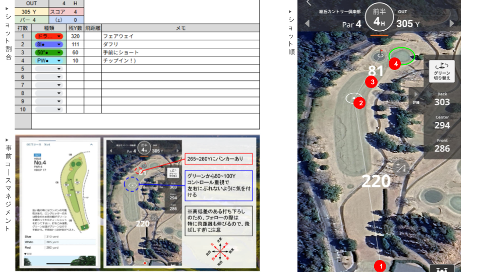Image resolution: width=484 pixels, height=272 pixels.
Task: Click the back arrow above the golf map
Action: [x=309, y=3]
